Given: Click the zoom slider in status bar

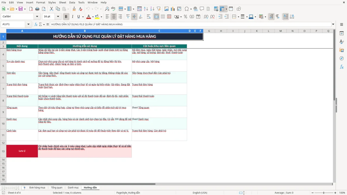Looking at the screenshot, I should 324,193.
